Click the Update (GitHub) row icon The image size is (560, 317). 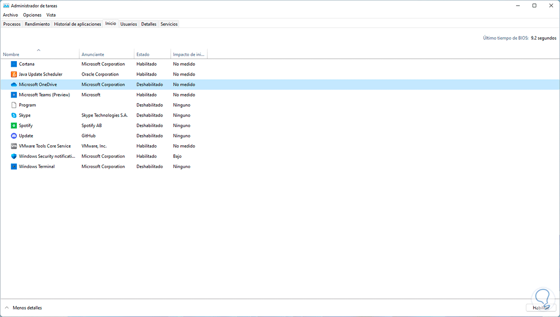(14, 136)
